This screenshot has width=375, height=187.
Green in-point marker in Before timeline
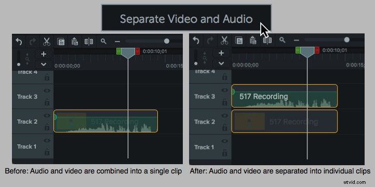[119, 51]
